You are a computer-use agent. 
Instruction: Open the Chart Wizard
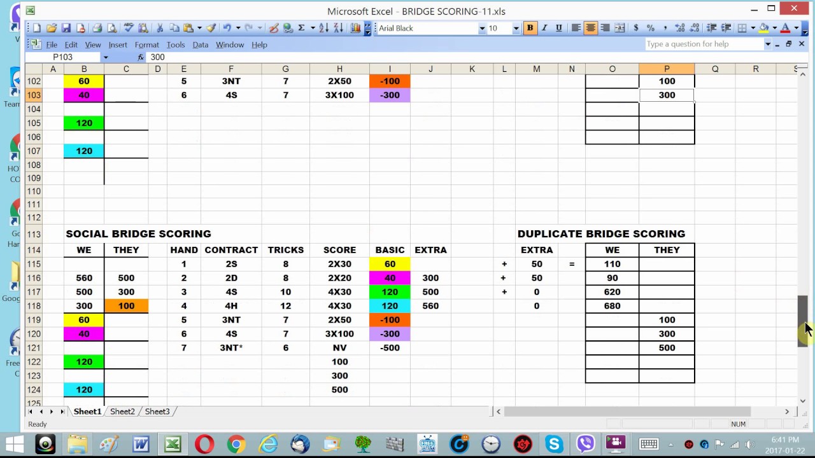tap(355, 28)
